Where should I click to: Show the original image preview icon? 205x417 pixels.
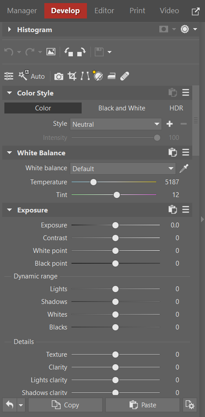51,51
